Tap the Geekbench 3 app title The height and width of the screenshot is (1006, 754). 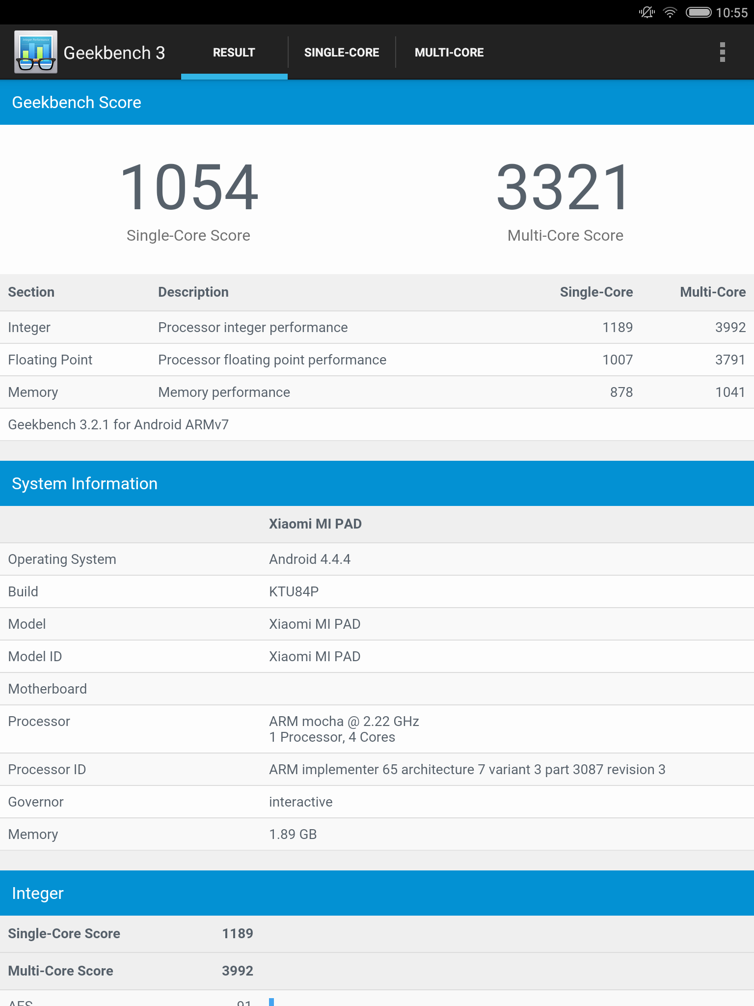click(114, 53)
